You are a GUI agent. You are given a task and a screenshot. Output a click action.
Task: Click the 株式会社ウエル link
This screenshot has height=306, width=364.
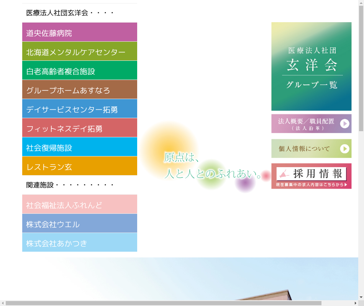pyautogui.click(x=80, y=223)
